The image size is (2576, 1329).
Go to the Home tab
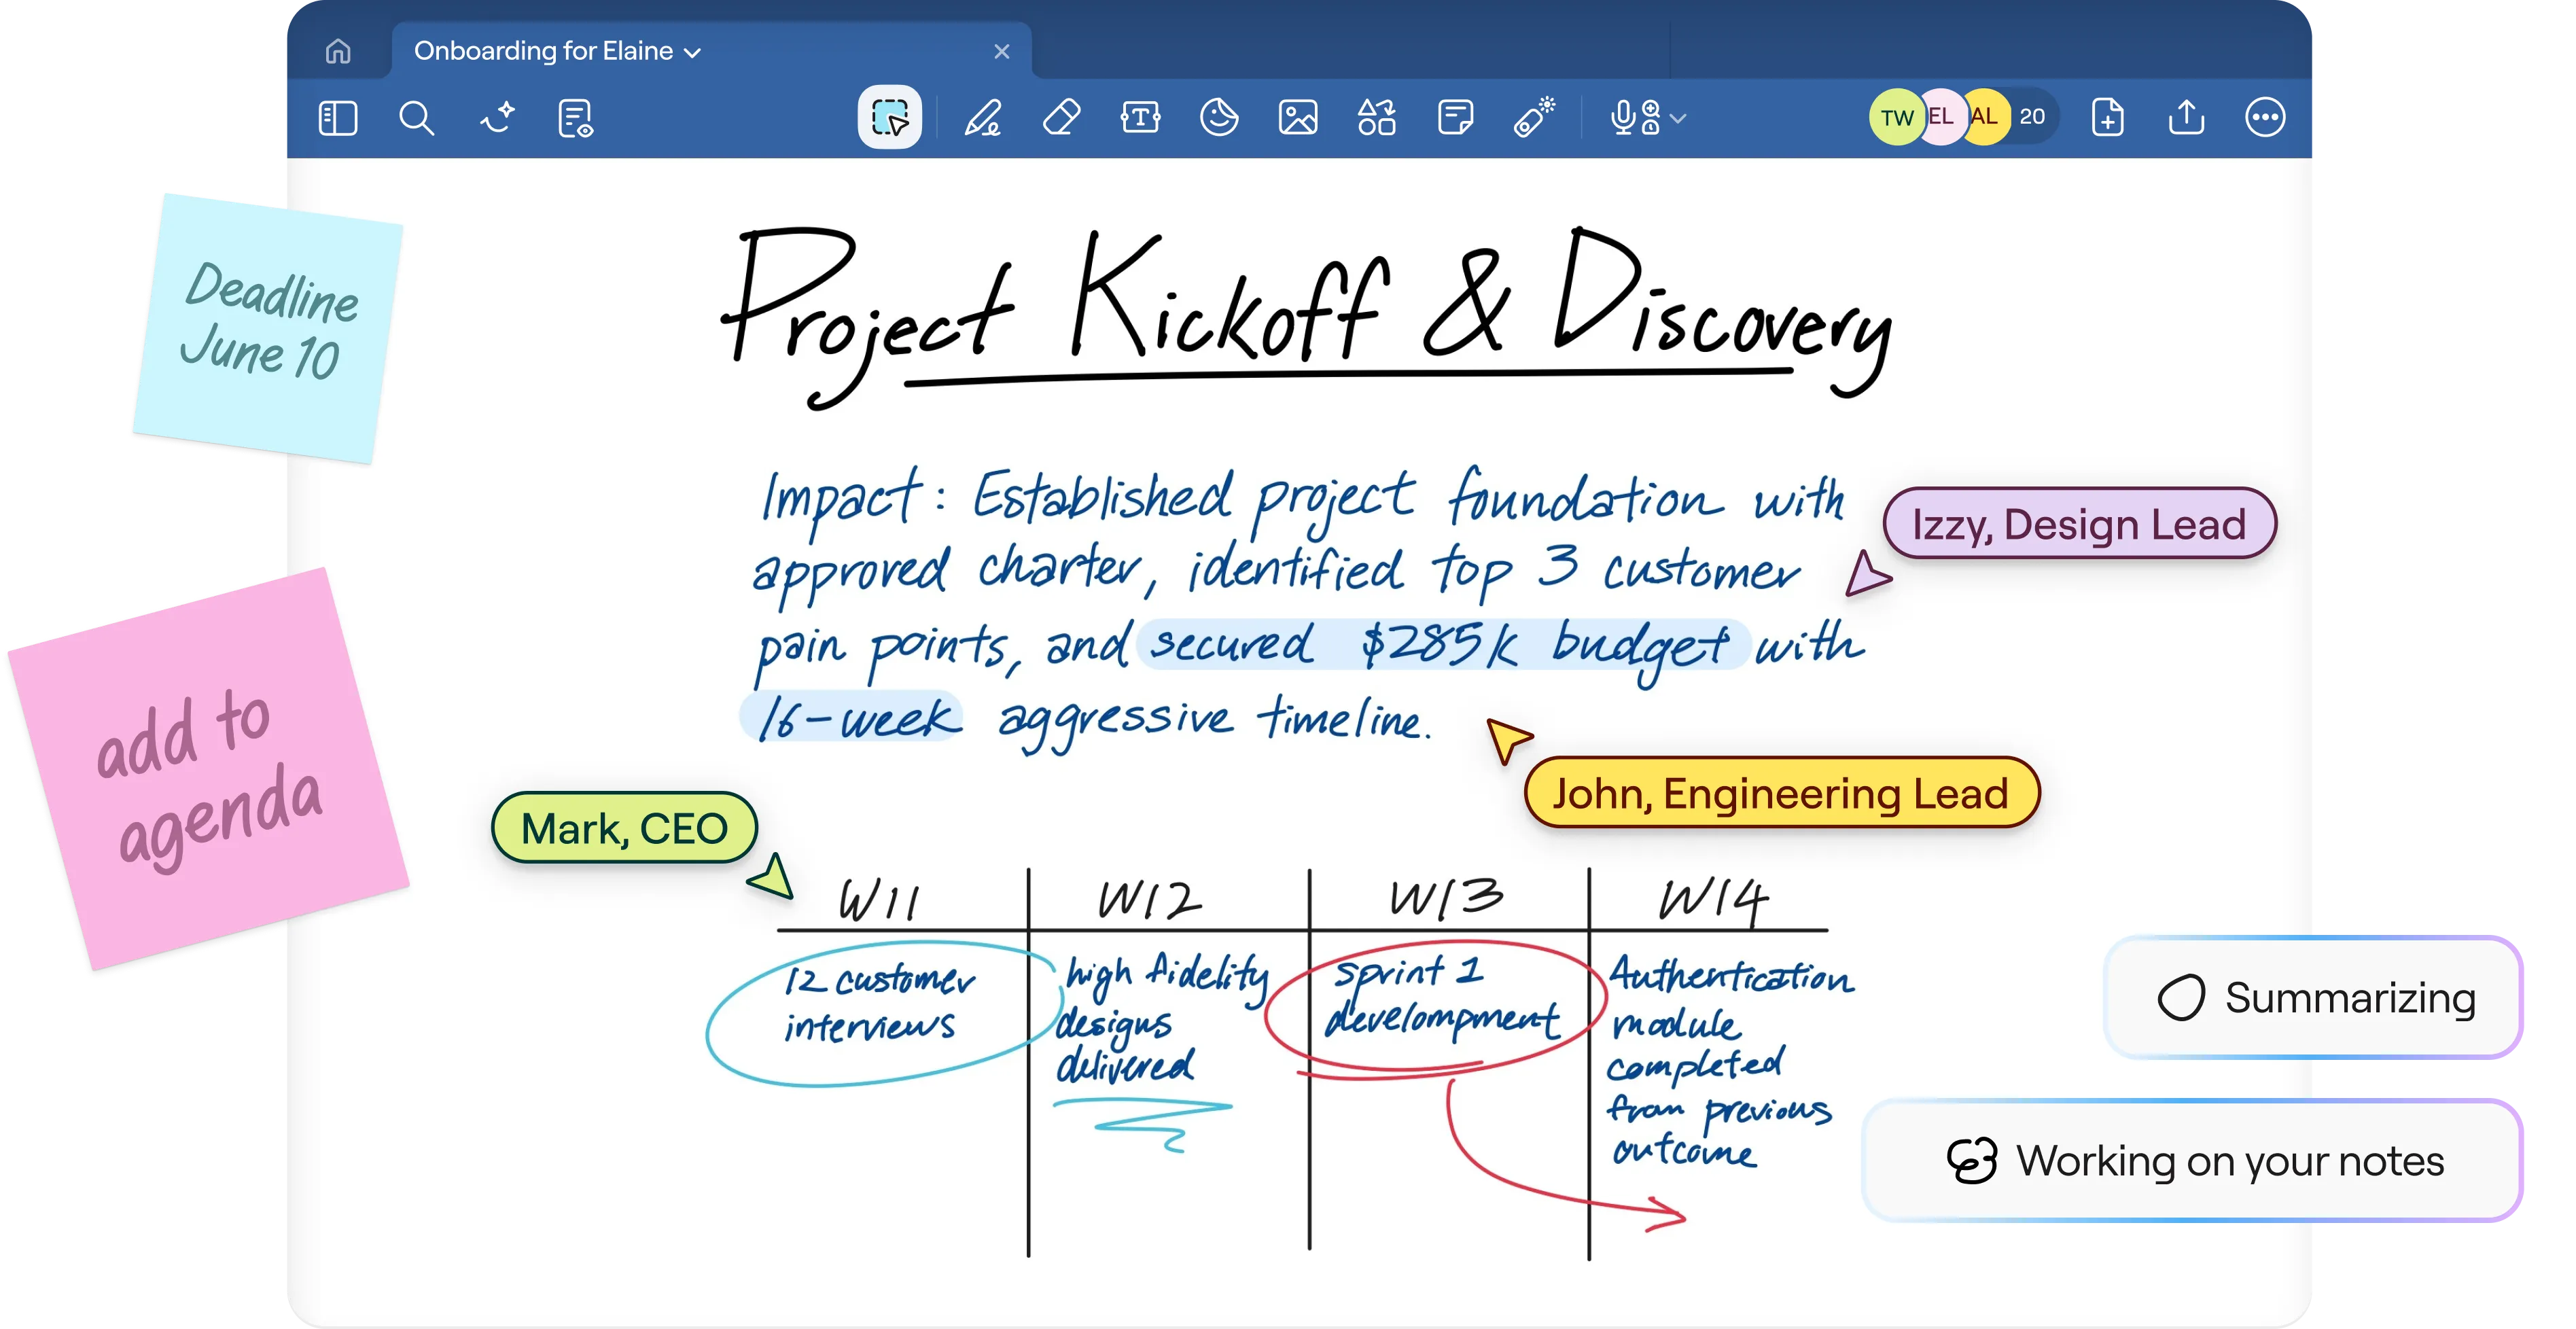pyautogui.click(x=338, y=51)
